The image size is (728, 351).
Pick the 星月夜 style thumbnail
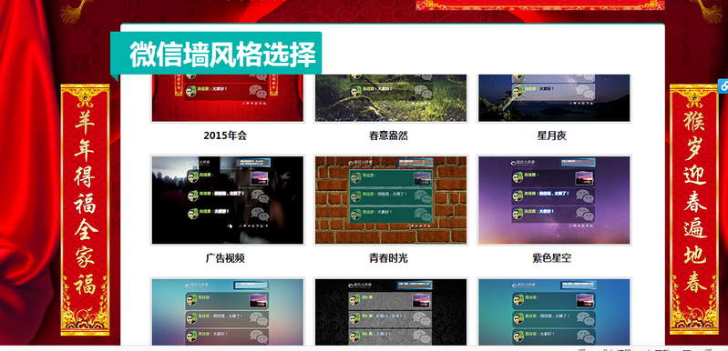554,98
